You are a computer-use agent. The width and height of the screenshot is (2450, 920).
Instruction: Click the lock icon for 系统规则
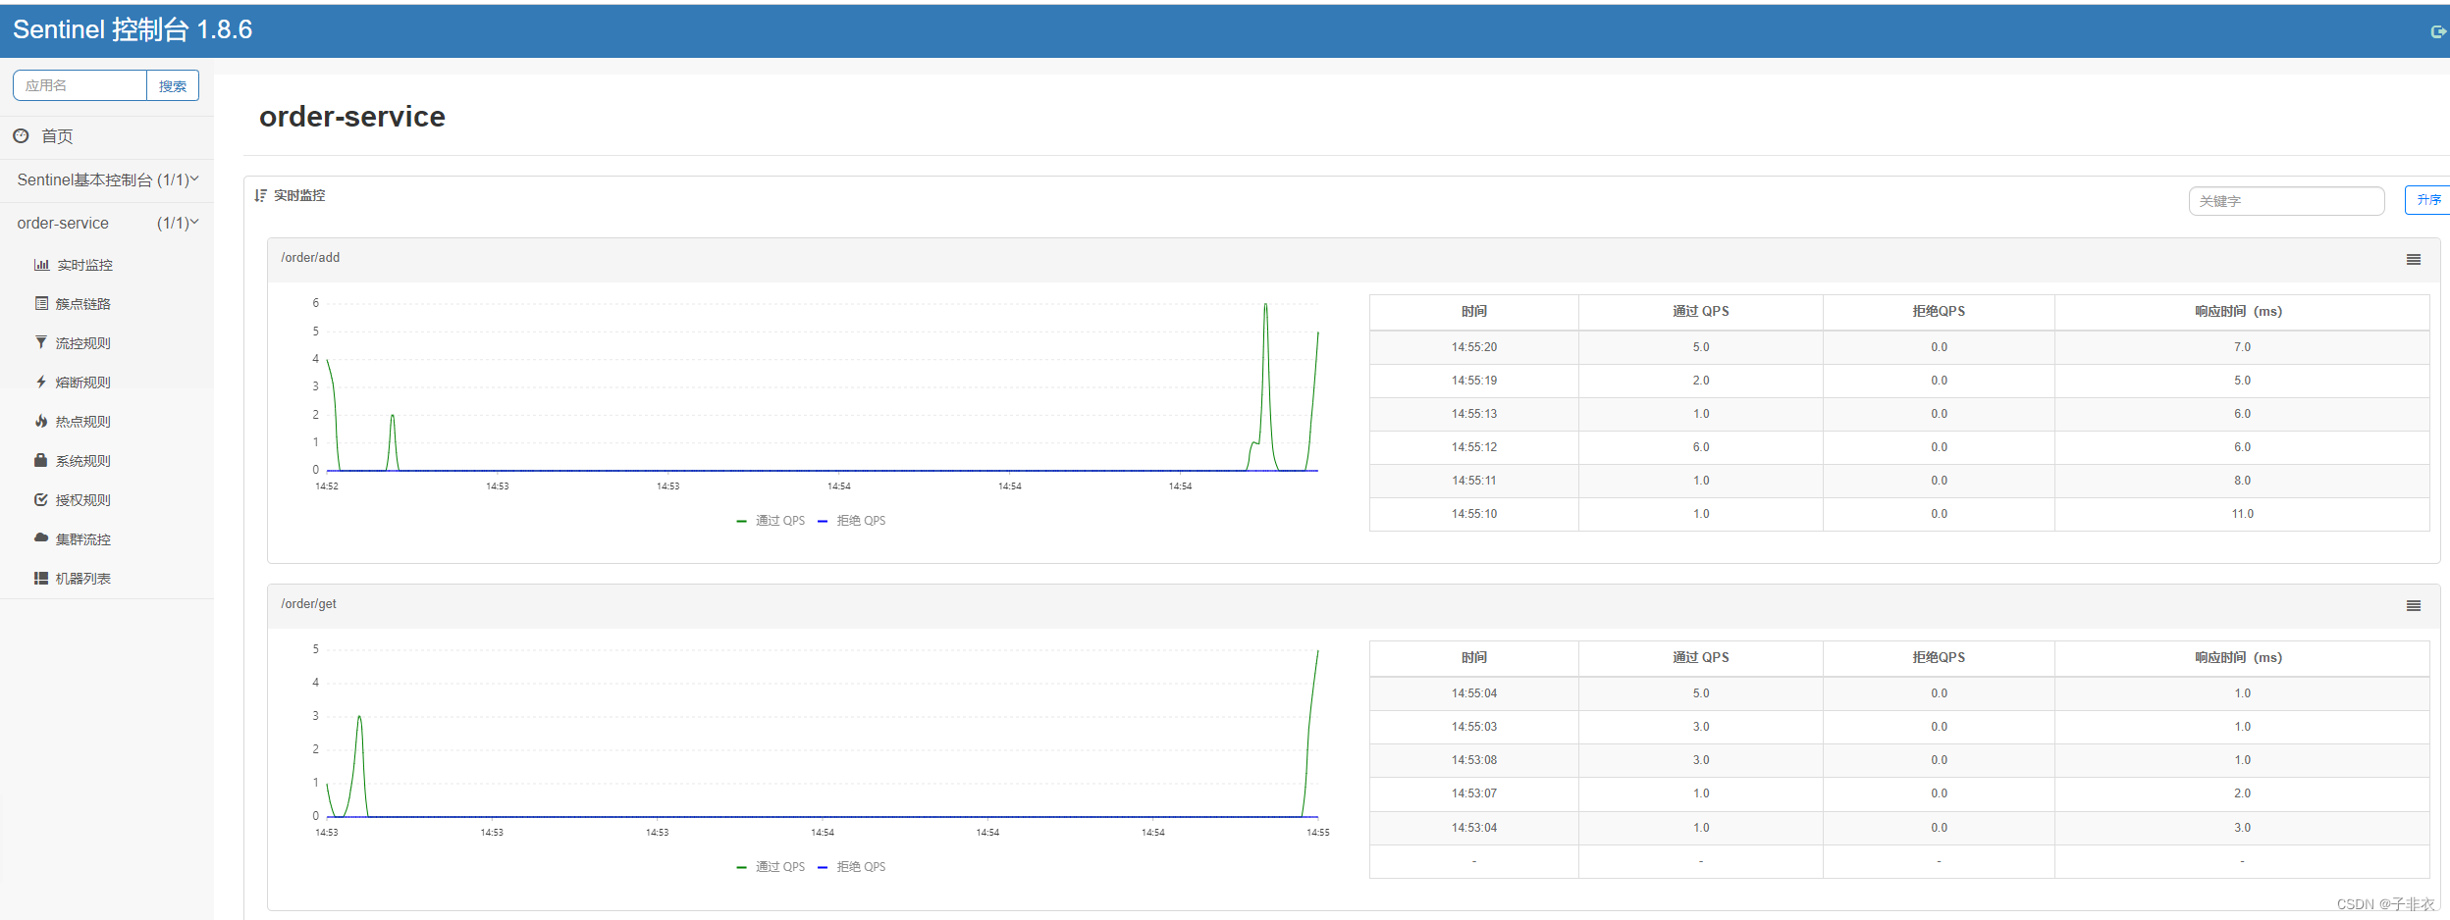click(41, 460)
